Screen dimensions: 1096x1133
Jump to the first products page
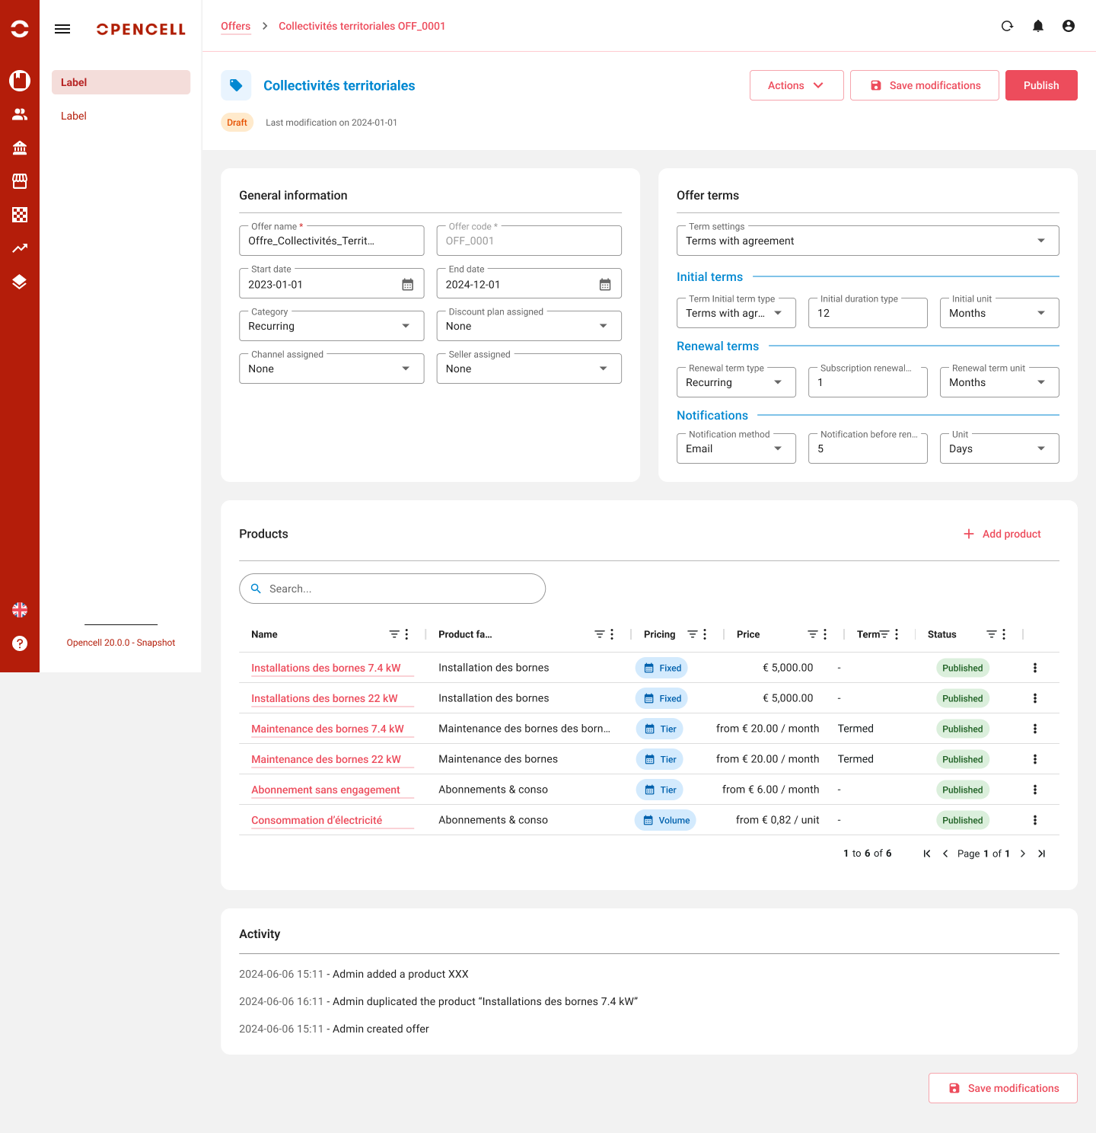pos(927,854)
